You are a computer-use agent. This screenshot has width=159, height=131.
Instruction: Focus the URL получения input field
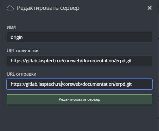(79, 61)
